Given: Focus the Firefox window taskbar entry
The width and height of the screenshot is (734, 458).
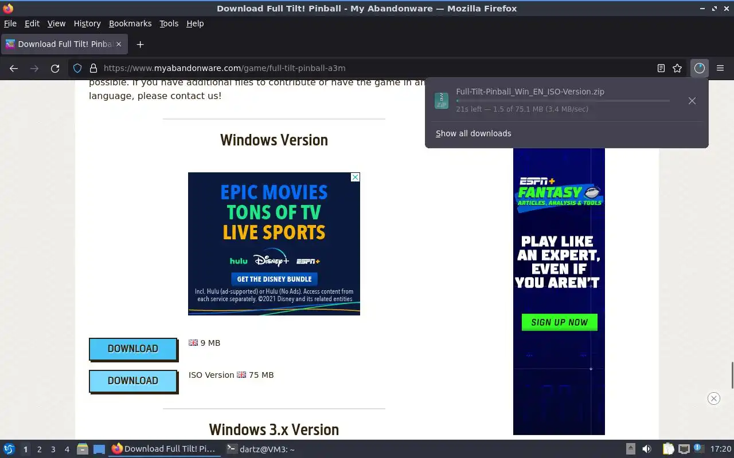Looking at the screenshot, I should [x=164, y=449].
